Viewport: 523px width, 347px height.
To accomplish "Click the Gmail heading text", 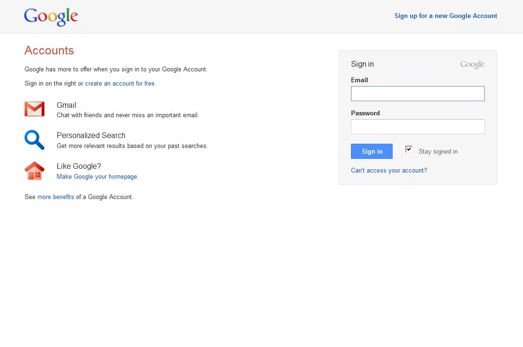I will (x=67, y=105).
